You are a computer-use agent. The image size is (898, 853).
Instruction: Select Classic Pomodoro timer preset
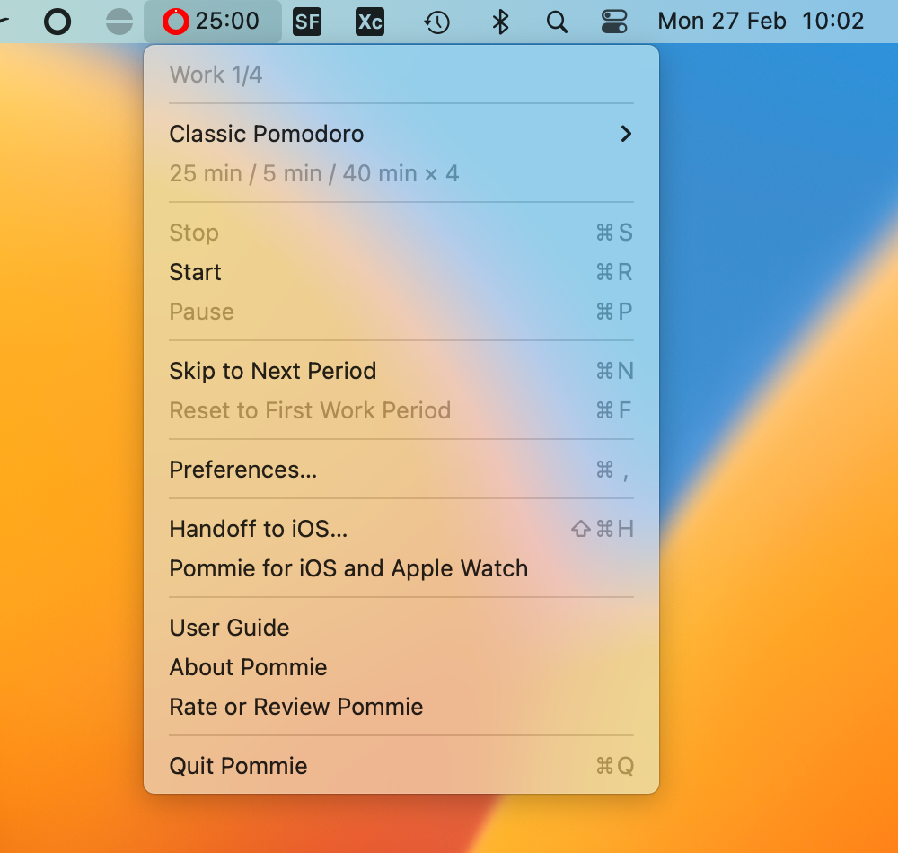tap(267, 134)
